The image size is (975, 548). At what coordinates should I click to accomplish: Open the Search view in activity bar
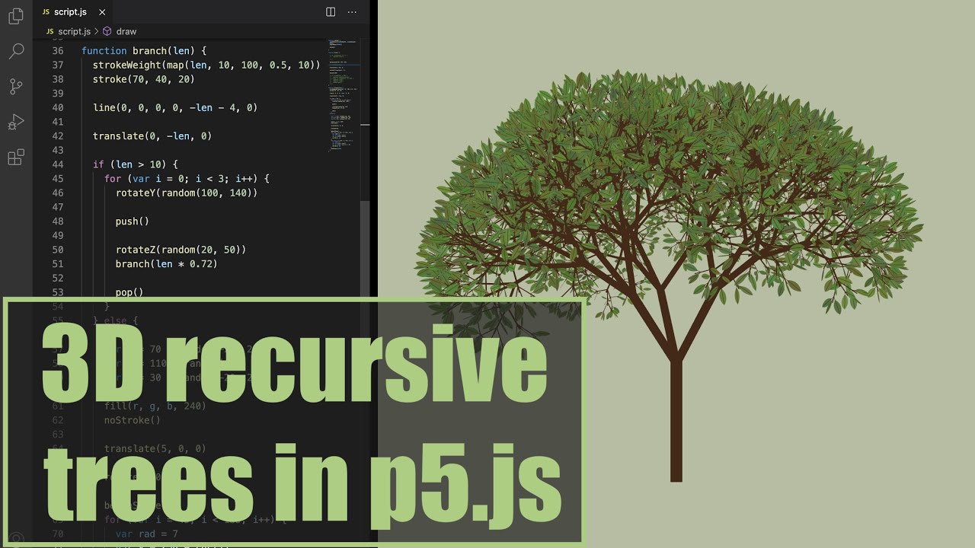(15, 51)
